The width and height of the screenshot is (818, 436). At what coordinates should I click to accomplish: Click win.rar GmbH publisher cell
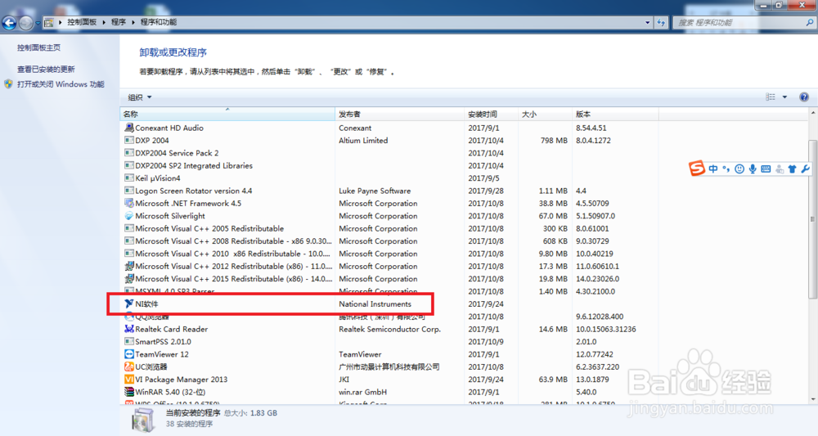tap(362, 392)
